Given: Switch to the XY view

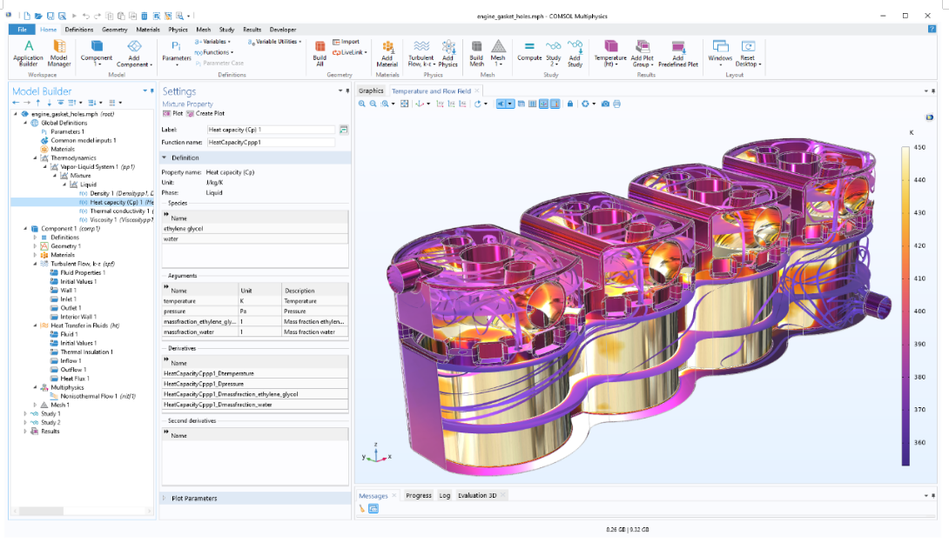Looking at the screenshot, I should [440, 104].
